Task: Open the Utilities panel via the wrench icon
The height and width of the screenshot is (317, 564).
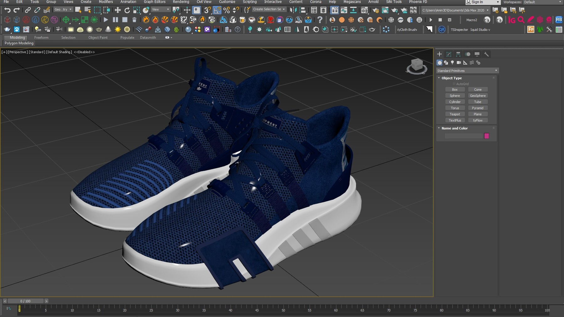Action: pos(487,54)
